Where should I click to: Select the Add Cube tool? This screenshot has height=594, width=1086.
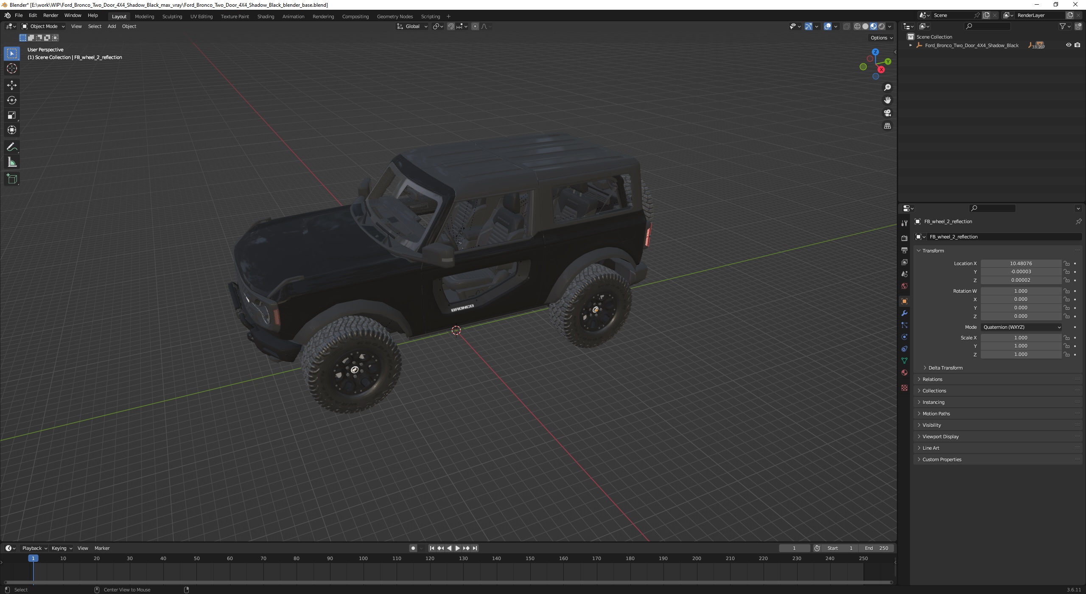pyautogui.click(x=12, y=179)
